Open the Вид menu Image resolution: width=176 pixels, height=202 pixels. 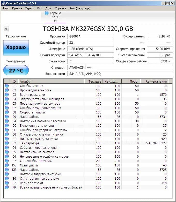pos(40,8)
